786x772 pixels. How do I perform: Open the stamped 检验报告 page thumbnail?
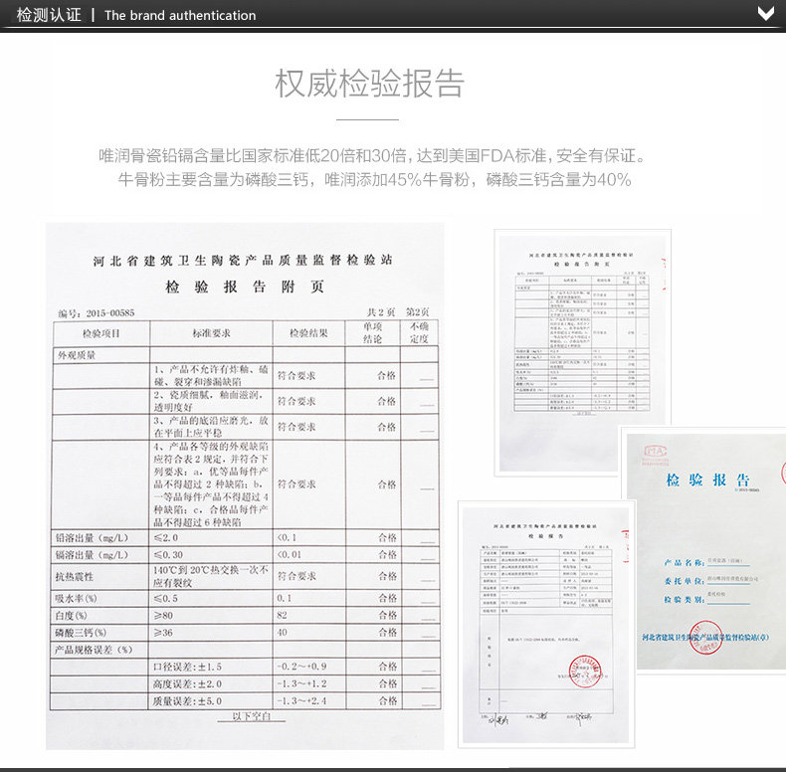(x=546, y=624)
